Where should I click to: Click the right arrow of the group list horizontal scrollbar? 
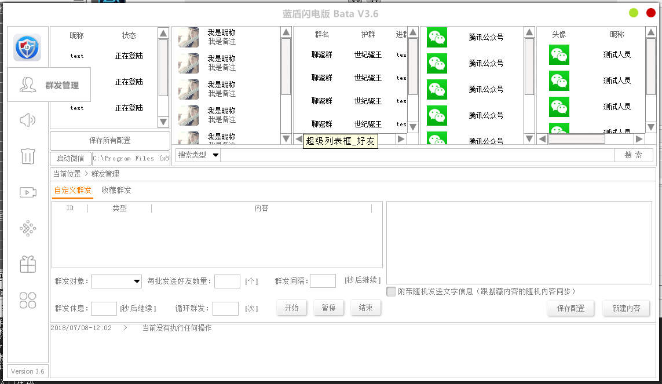coord(401,139)
